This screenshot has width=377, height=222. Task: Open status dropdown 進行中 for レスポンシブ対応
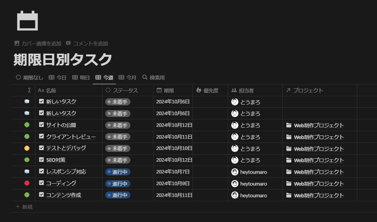click(118, 172)
